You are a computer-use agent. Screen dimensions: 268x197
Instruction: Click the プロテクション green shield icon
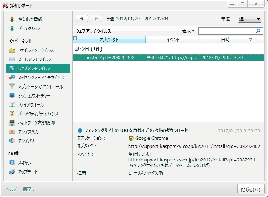(x=12, y=28)
